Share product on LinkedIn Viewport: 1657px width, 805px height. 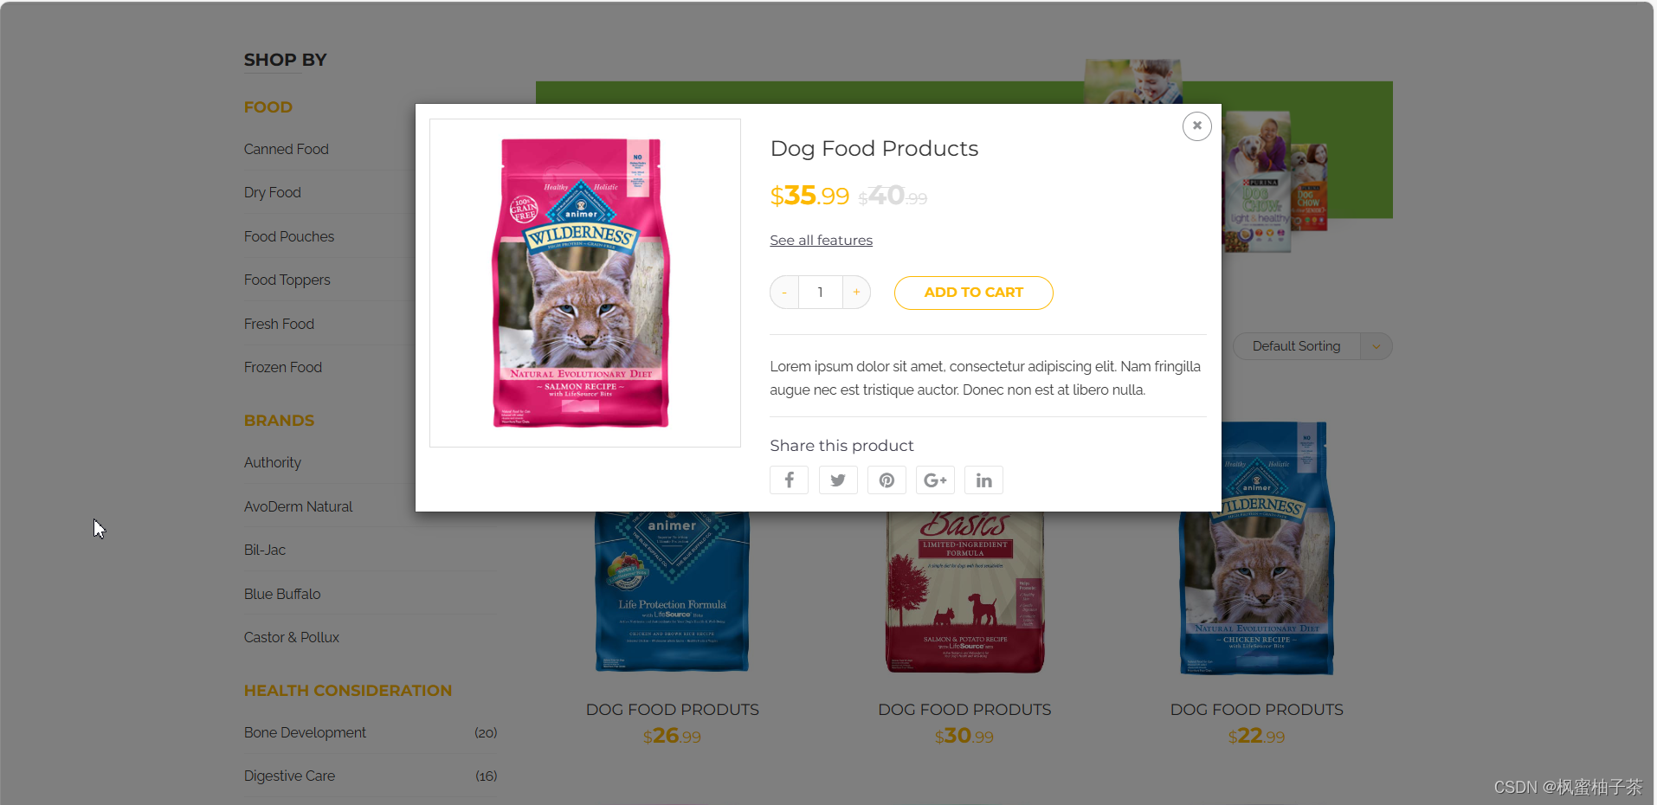[x=983, y=480]
